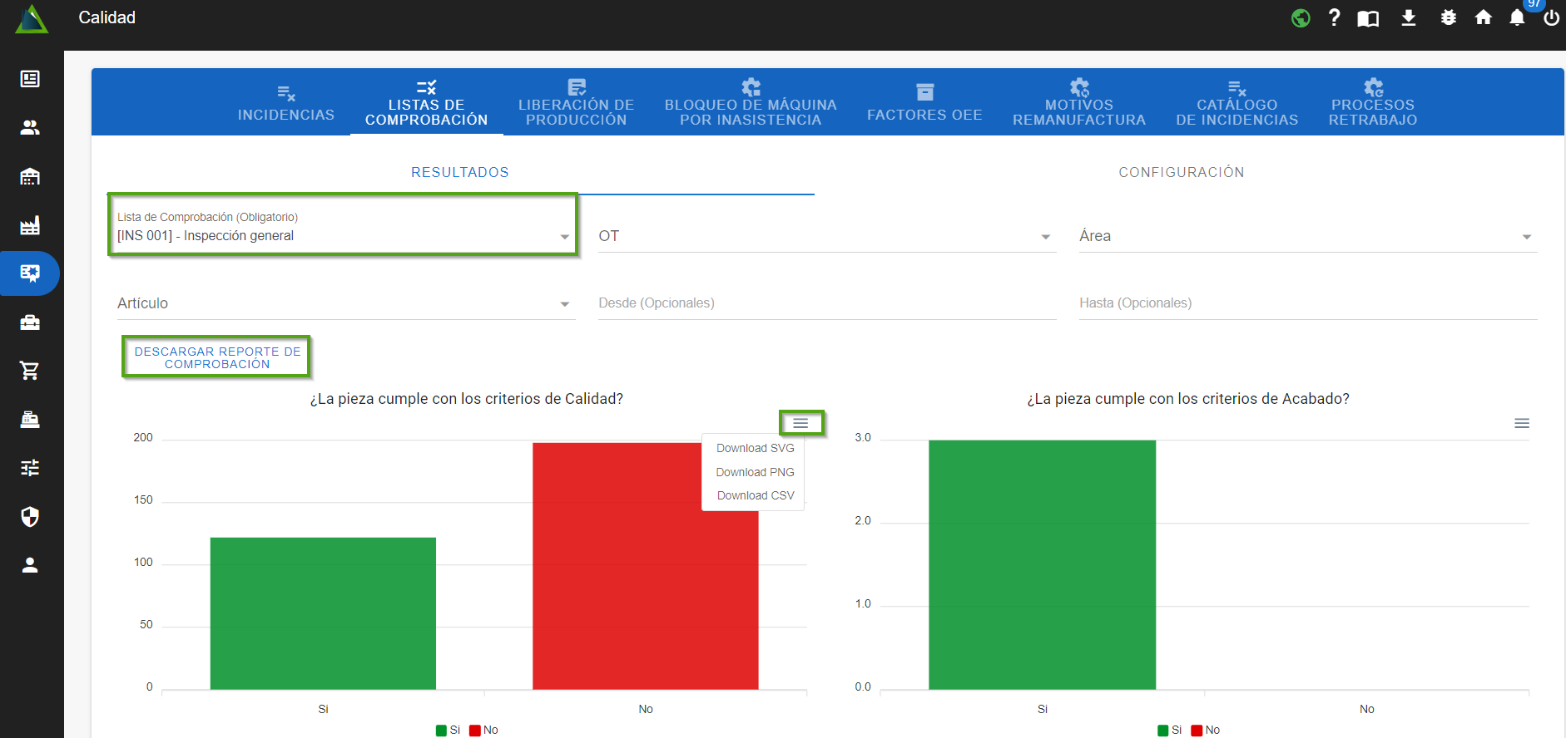Image resolution: width=1566 pixels, height=738 pixels.
Task: Click the bug report icon
Action: [x=1448, y=17]
